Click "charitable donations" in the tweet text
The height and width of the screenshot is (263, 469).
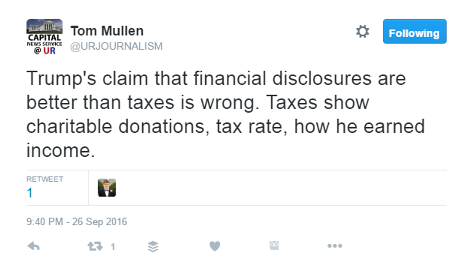(117, 127)
